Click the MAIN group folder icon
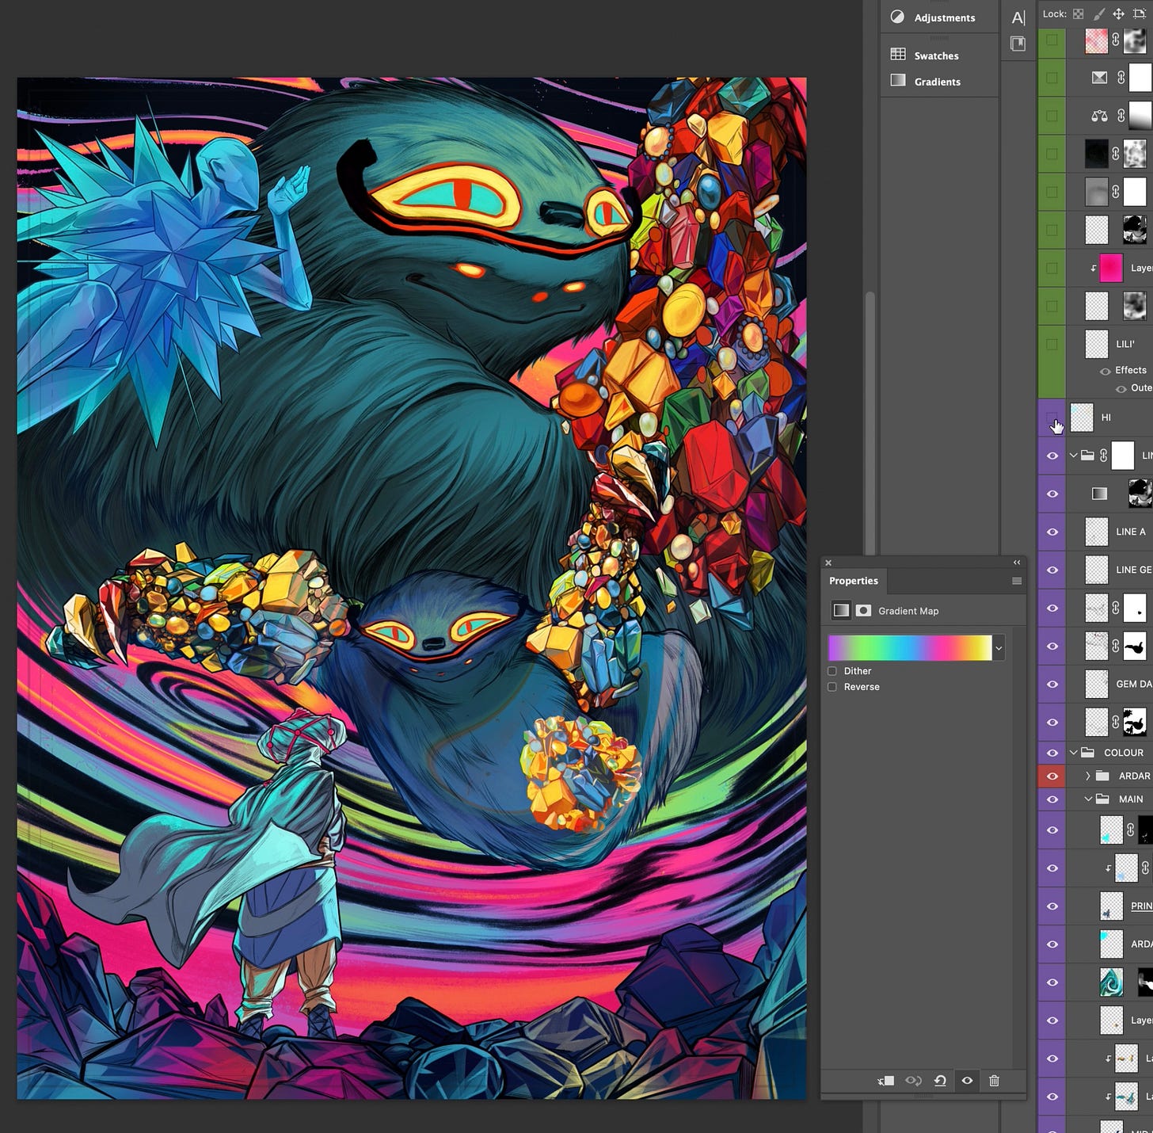Screen dimensions: 1153x1133 click(1103, 799)
